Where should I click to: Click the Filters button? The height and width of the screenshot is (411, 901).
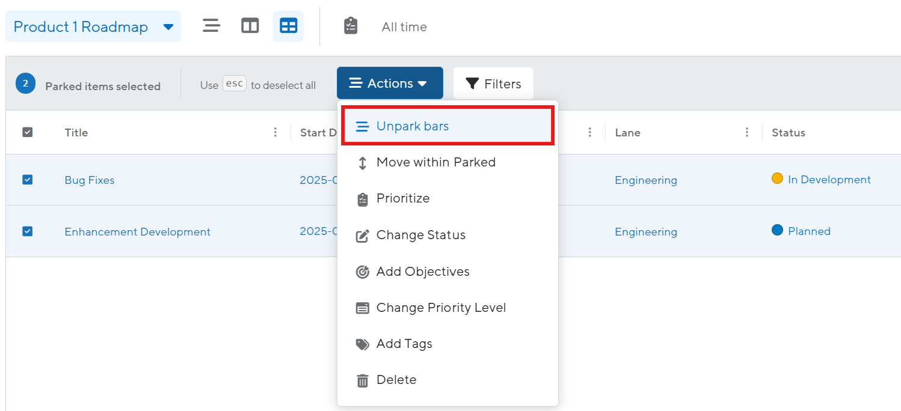coord(493,84)
